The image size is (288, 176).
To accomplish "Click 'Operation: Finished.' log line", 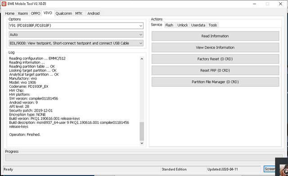I will tap(25, 135).
